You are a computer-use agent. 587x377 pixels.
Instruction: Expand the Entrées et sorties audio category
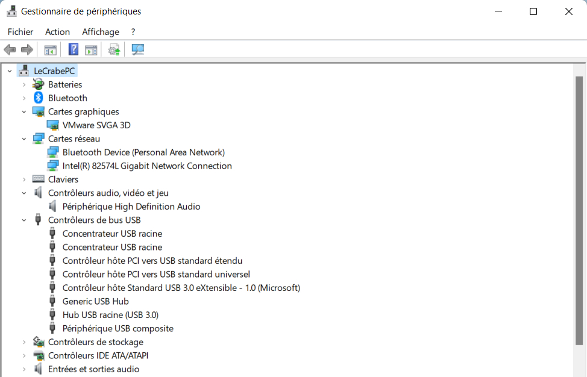[24, 369]
